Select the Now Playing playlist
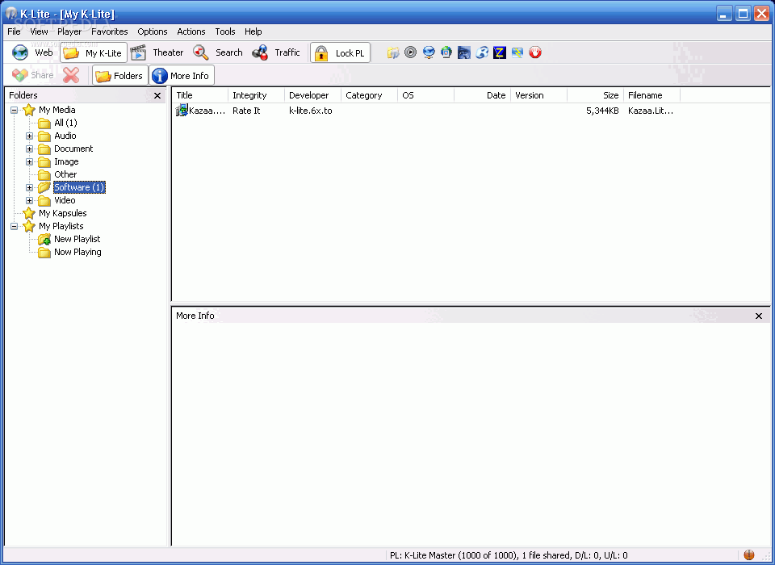 [x=77, y=252]
